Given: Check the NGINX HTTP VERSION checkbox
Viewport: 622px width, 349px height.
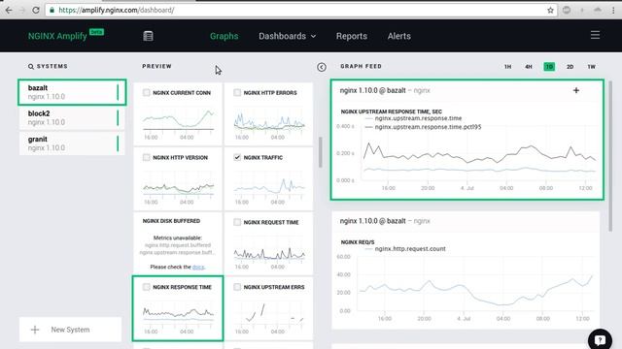Looking at the screenshot, I should click(x=147, y=157).
